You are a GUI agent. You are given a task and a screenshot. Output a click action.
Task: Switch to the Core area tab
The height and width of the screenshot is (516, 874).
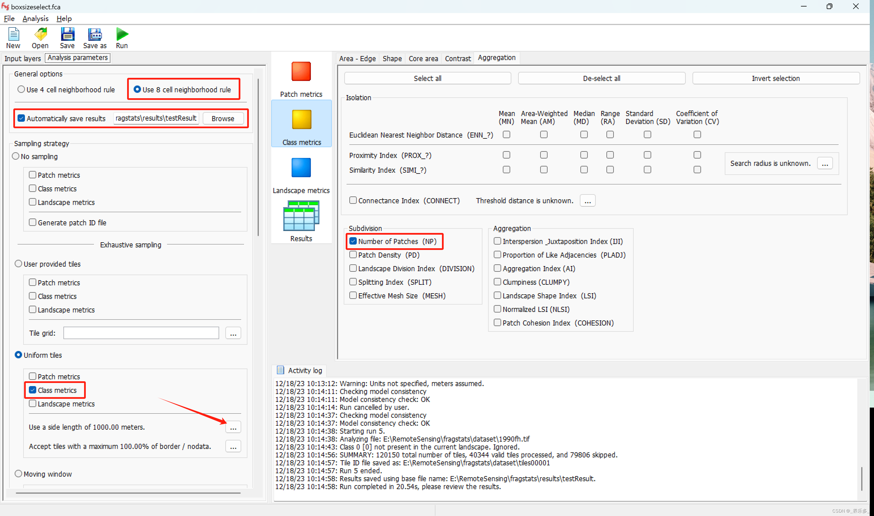423,58
